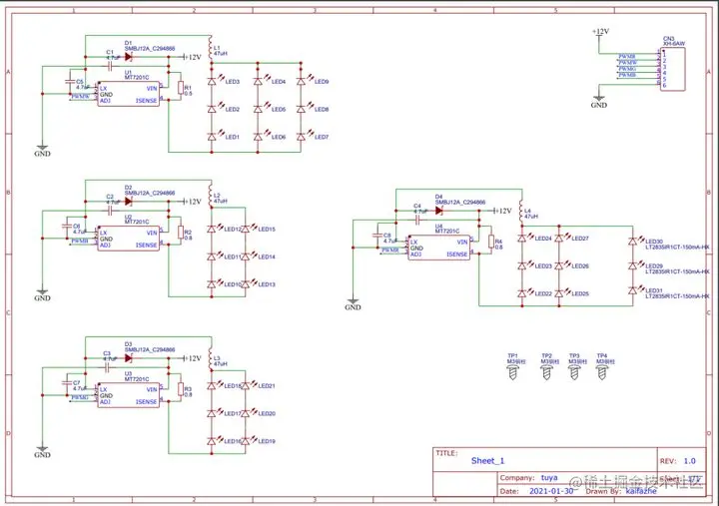Select the LED30 diode symbol
The image size is (719, 506).
(633, 241)
